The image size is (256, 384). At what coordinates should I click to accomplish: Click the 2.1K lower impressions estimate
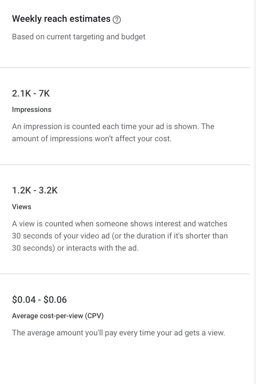(x=21, y=94)
